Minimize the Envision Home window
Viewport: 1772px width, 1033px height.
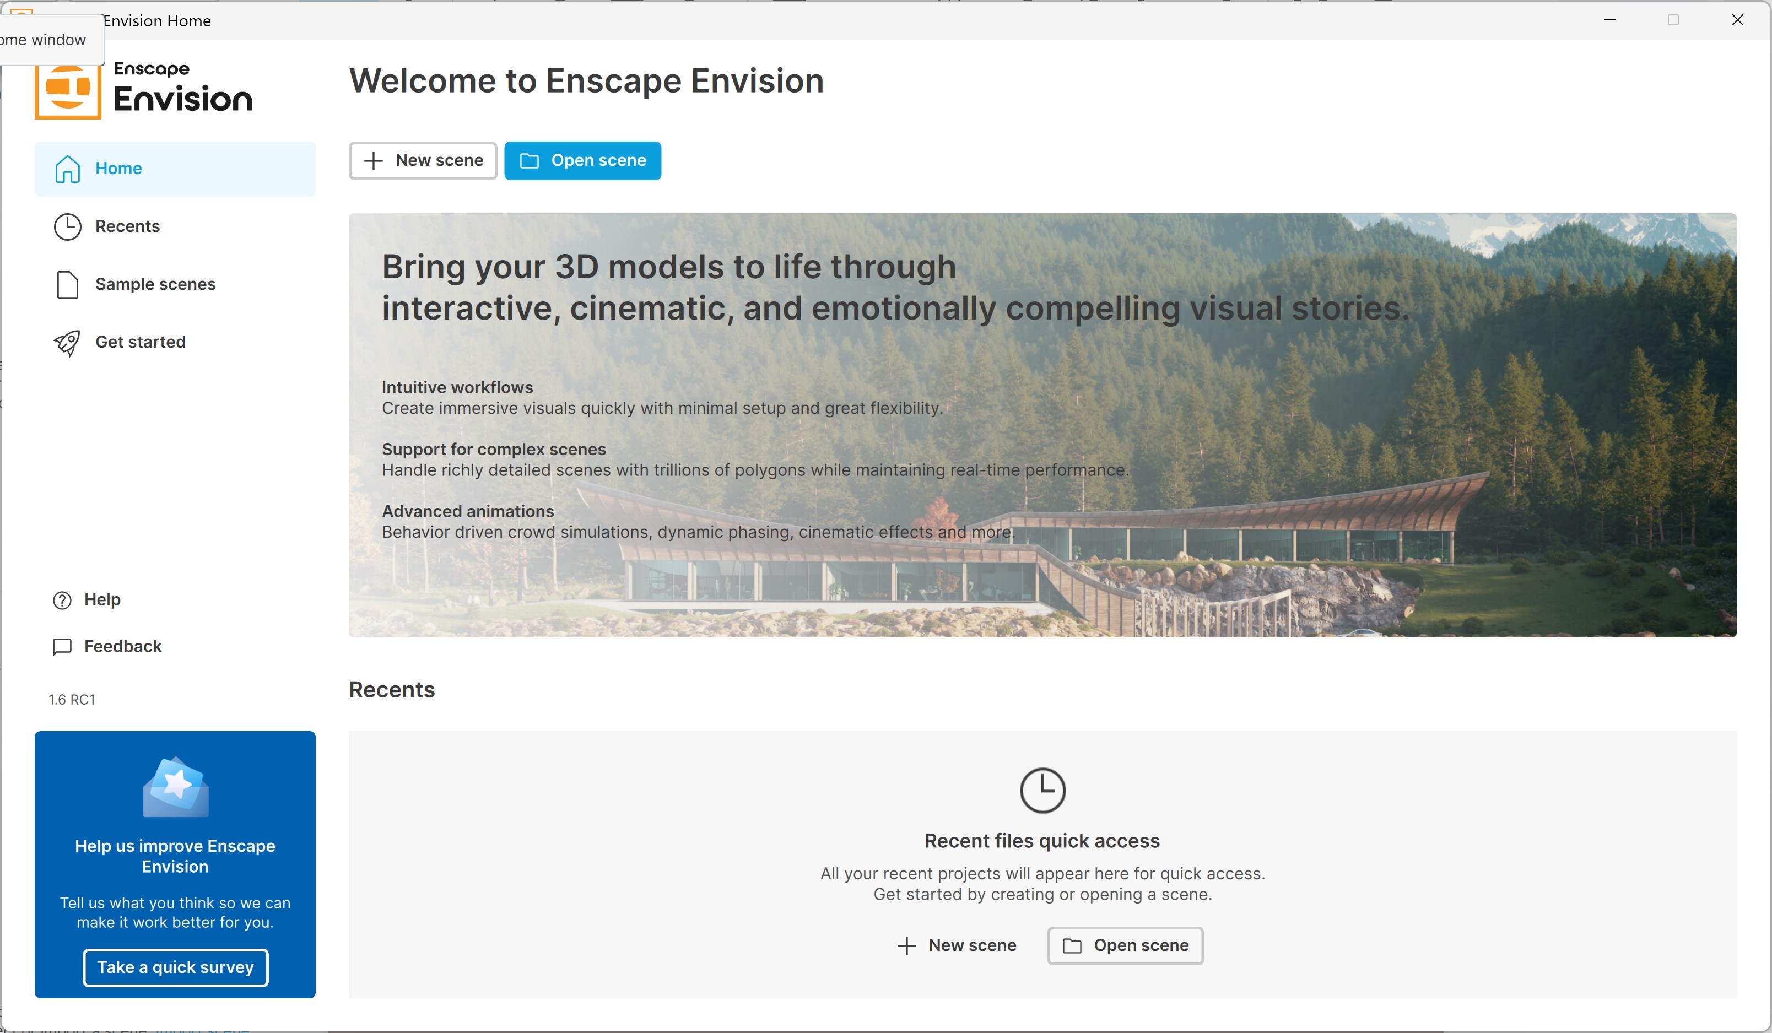click(x=1609, y=20)
